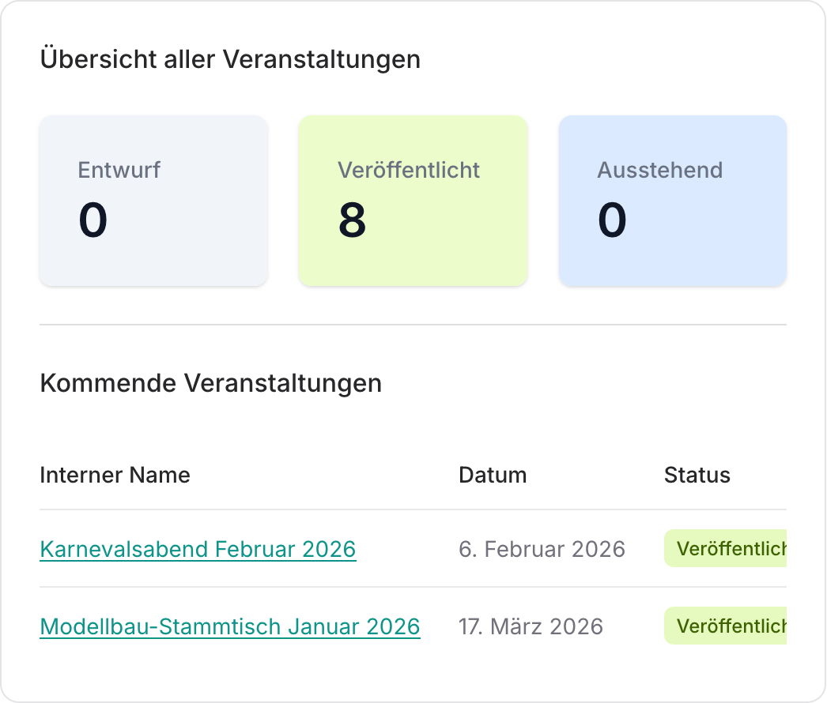827x703 pixels.
Task: Open the Karnevalsabend Februar 2026 event link
Action: (198, 549)
